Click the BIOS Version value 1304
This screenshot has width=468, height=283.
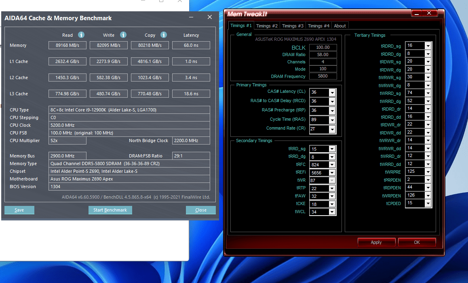(129, 187)
